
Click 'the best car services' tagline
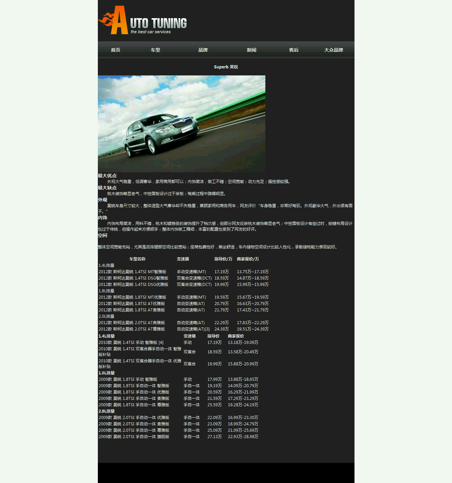(151, 32)
